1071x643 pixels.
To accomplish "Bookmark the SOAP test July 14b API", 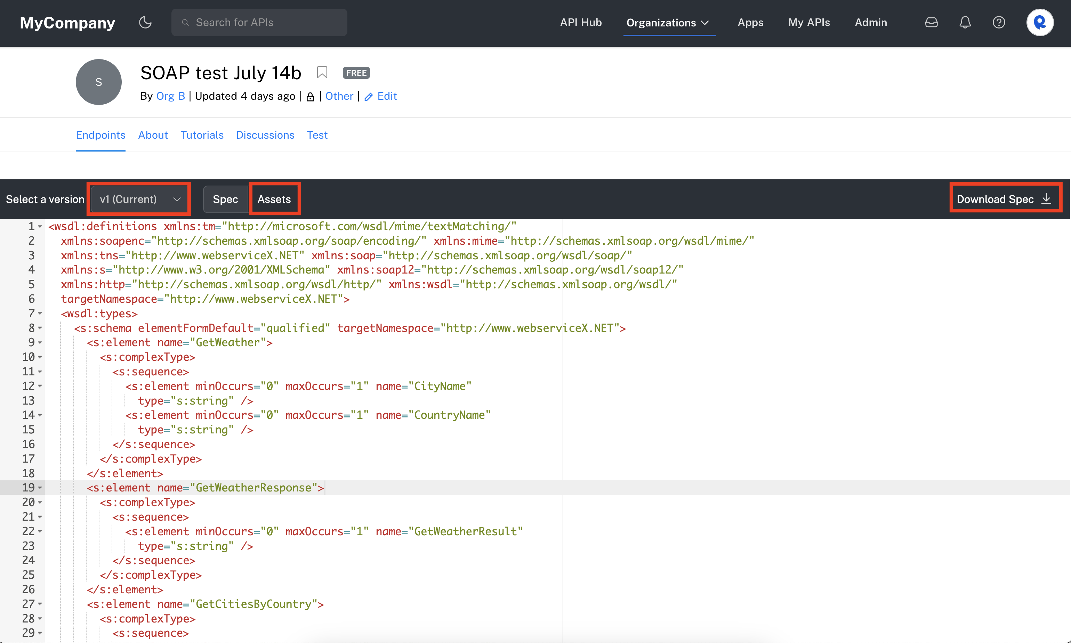I will pyautogui.click(x=322, y=72).
